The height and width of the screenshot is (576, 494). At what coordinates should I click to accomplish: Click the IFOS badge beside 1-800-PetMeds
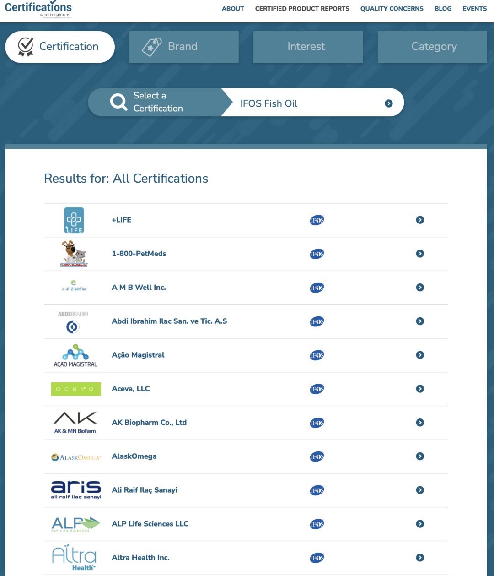[317, 254]
